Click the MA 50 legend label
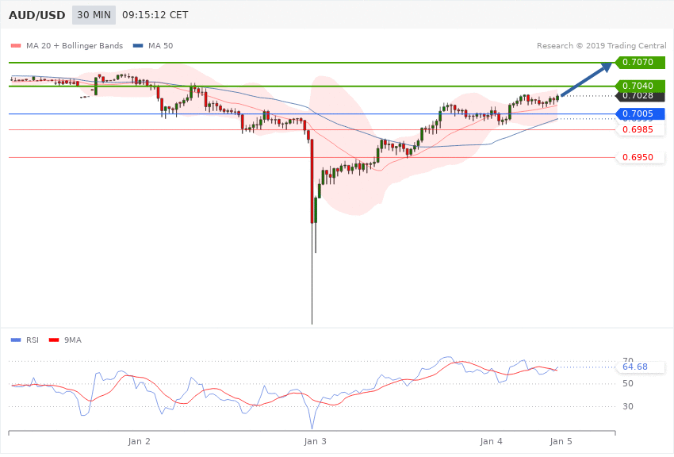674x457 pixels. click(x=160, y=45)
